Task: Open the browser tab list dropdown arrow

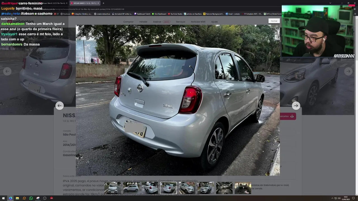Action: click(x=330, y=3)
